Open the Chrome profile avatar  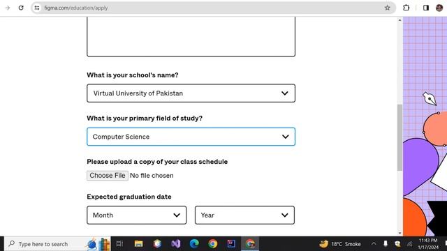pyautogui.click(x=439, y=8)
